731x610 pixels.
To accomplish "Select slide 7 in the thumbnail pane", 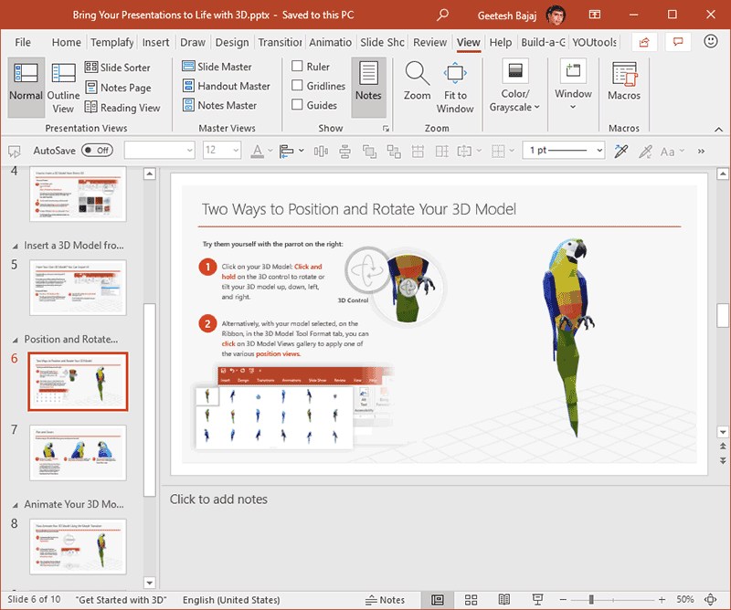I will pyautogui.click(x=78, y=453).
